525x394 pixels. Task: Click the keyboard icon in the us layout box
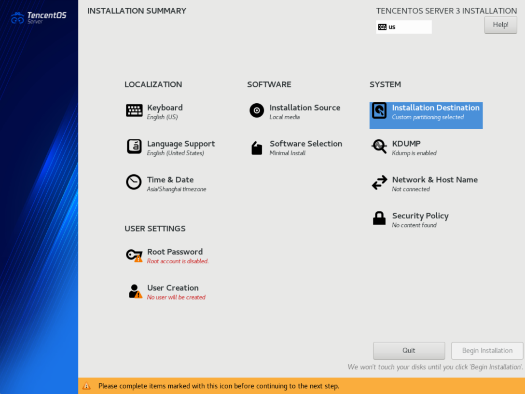pos(382,27)
